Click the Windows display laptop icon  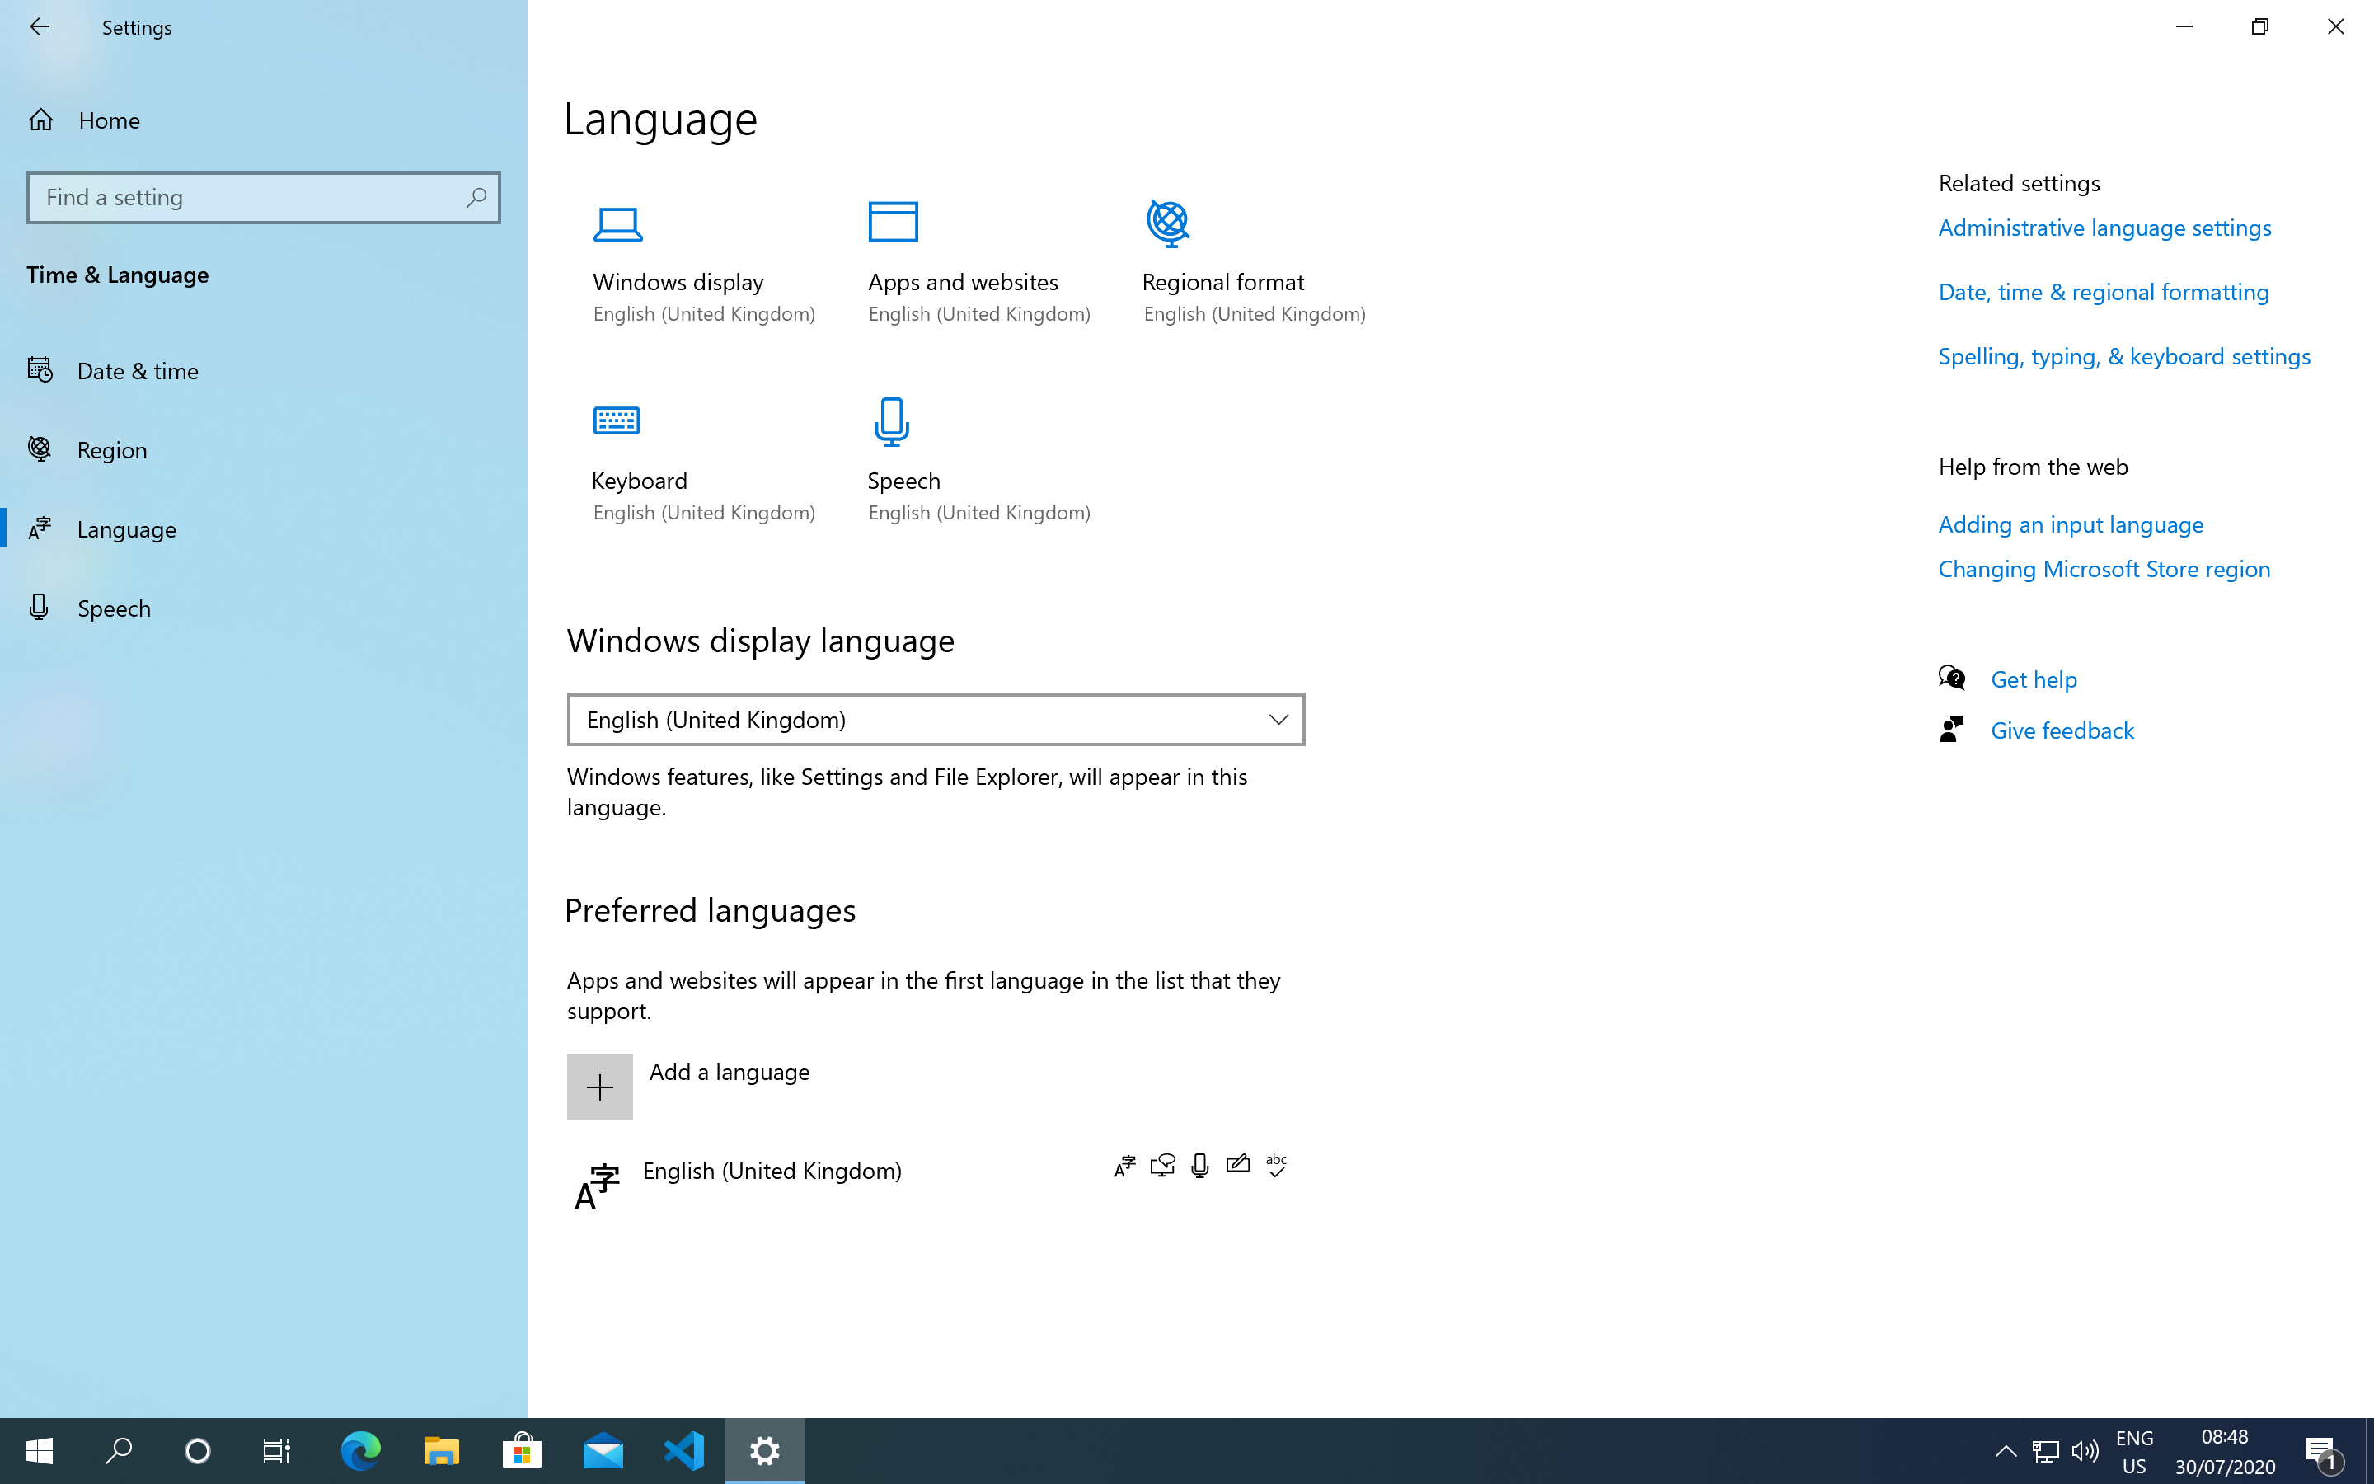tap(618, 225)
